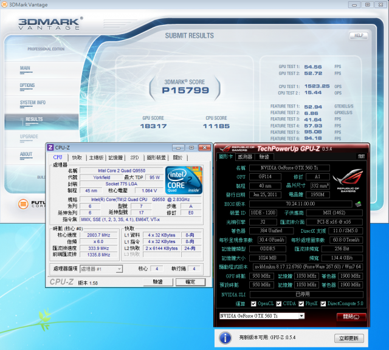
Task: Click the Republic of Gamers emblem in GPU-Z
Action: pos(348,180)
